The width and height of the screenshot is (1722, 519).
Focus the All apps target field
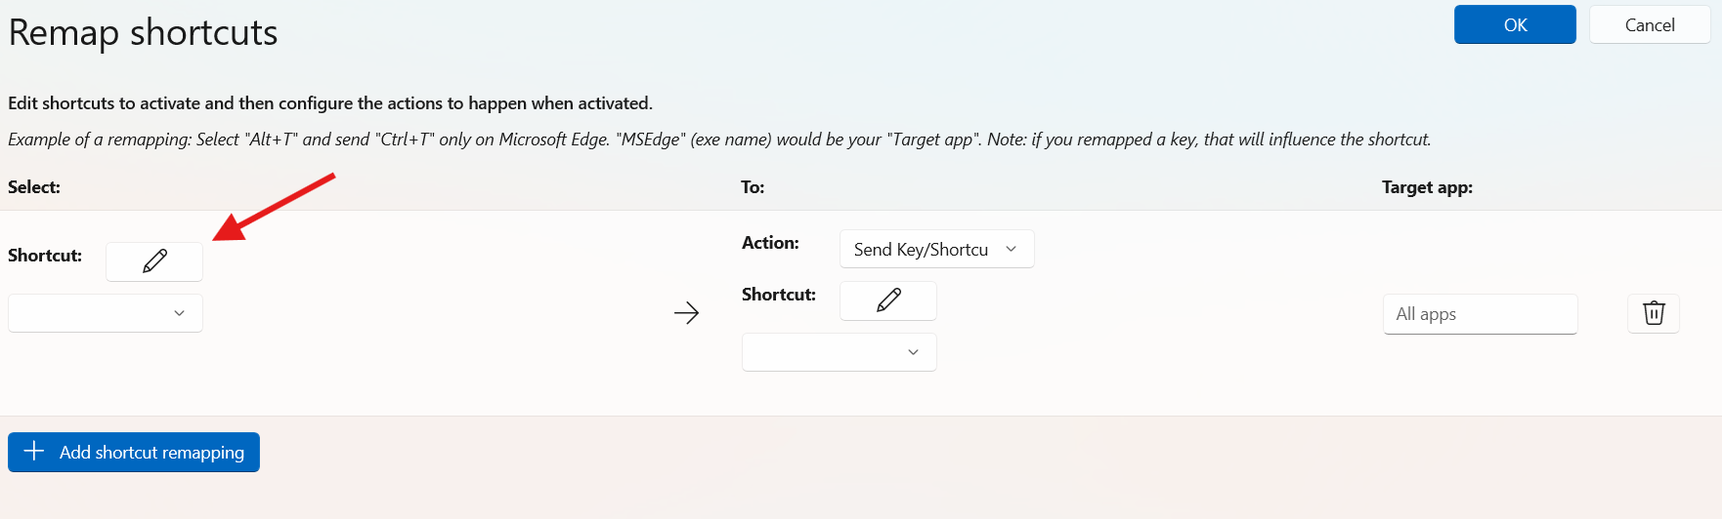[1479, 314]
